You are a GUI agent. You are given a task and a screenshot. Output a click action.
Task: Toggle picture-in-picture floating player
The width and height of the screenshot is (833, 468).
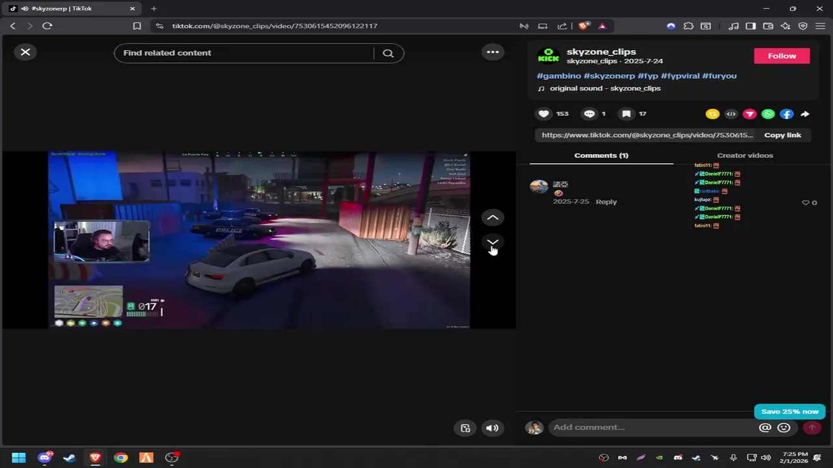[x=465, y=428]
